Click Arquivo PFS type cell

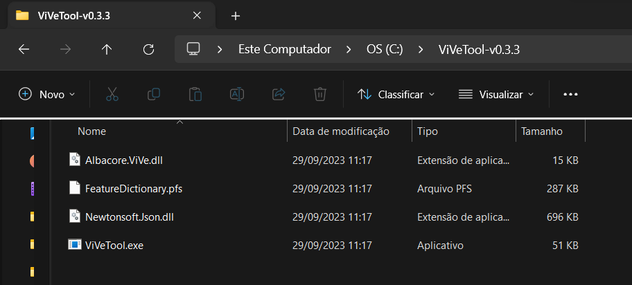[x=444, y=188]
